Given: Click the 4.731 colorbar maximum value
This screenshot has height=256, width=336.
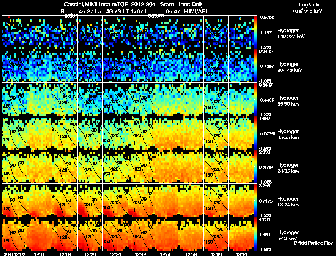Looking at the screenshot, I should pos(265,220).
